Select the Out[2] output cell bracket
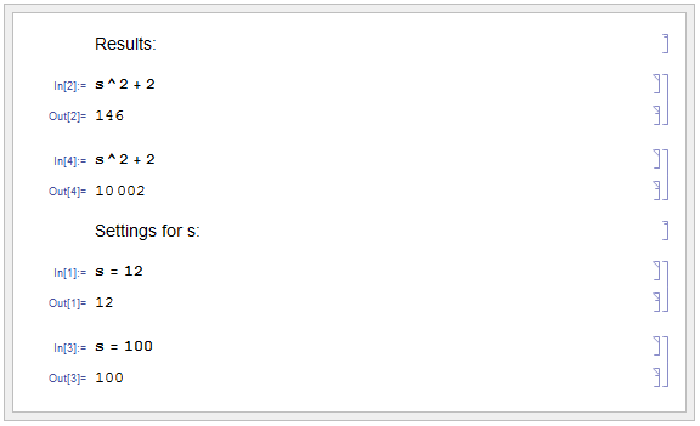Screen dimensions: 700x426 click(657, 115)
